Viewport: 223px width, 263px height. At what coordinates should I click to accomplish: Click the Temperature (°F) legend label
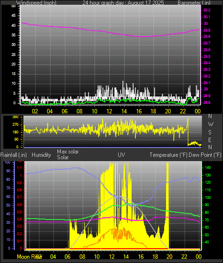pyautogui.click(x=168, y=155)
